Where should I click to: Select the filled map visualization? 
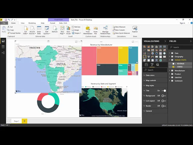point(145,57)
